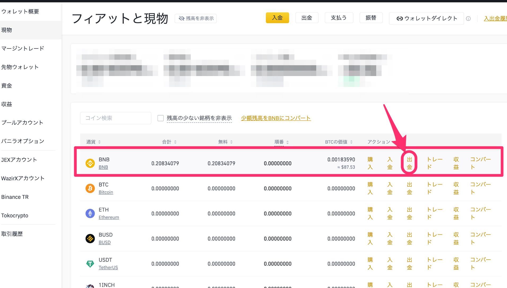Click トレード in the BNB row
Image resolution: width=507 pixels, height=288 pixels.
click(435, 163)
